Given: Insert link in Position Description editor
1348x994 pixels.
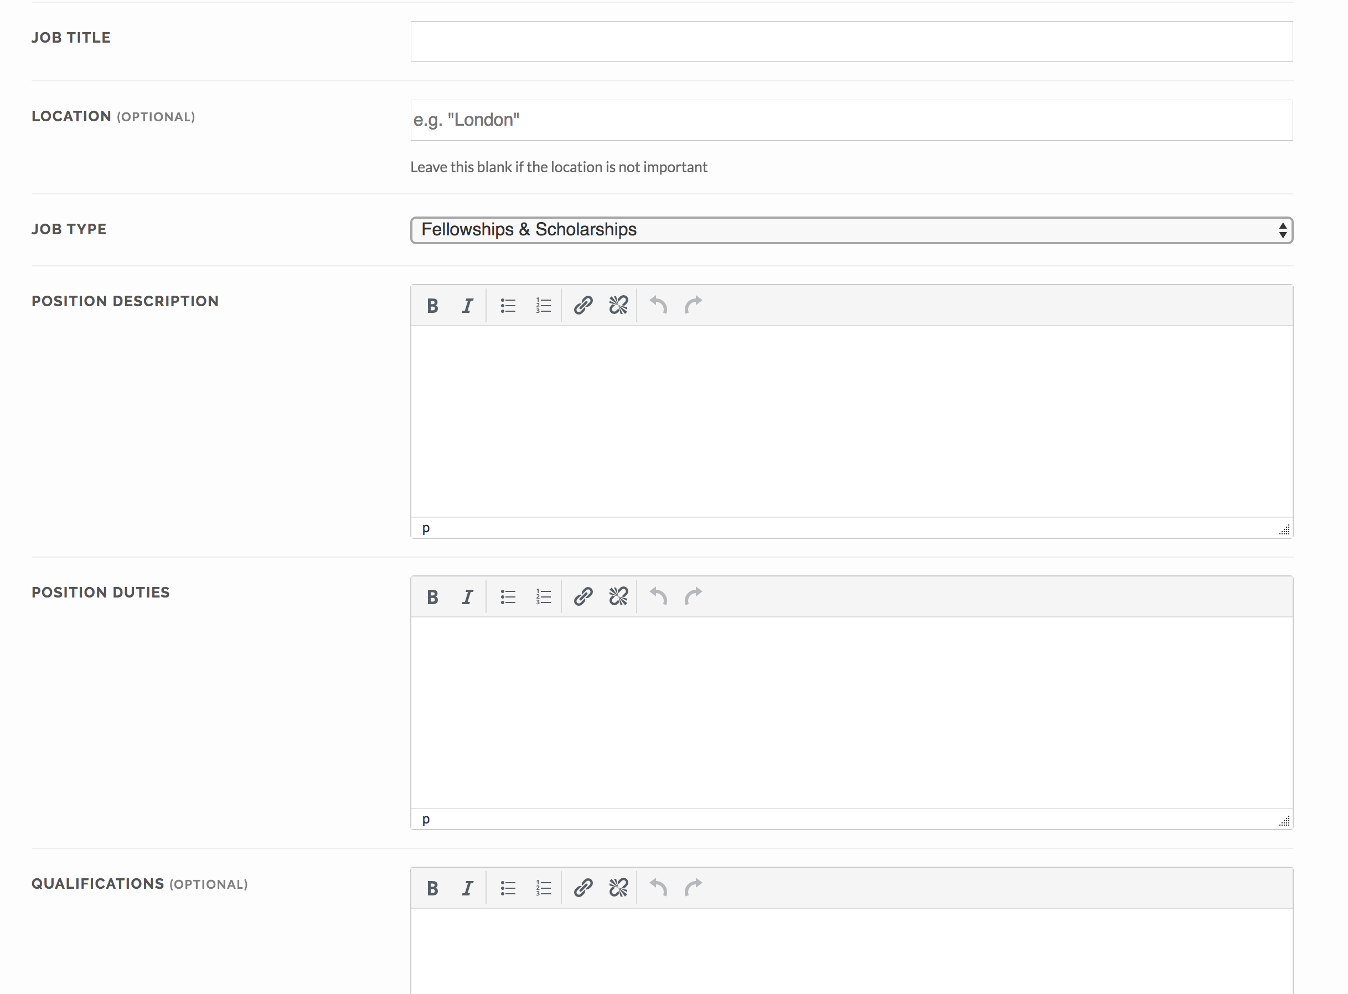Looking at the screenshot, I should [583, 306].
